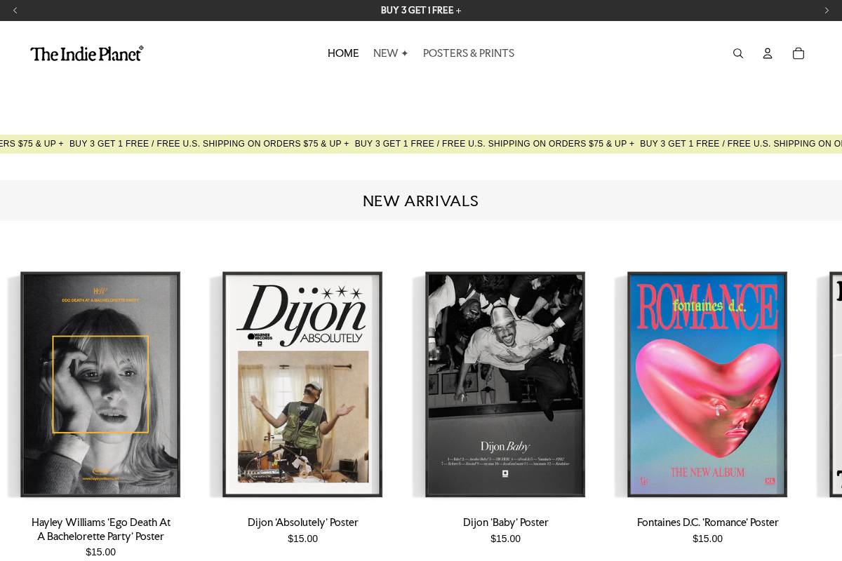Open the shopping bag cart icon
This screenshot has height=561, width=842.
click(x=798, y=53)
